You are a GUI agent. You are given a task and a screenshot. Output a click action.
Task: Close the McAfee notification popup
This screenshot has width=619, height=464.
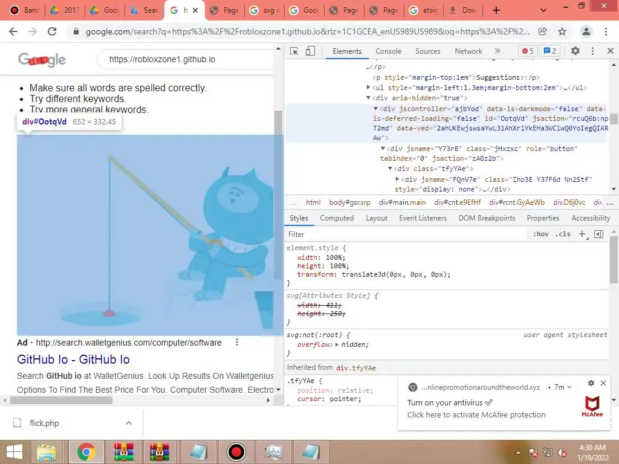[x=603, y=382]
